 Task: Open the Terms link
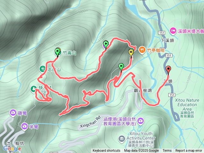[x=167, y=151]
